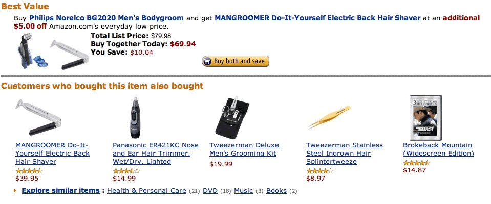491x204 pixels.
Task: Click the Panasonic nose trimmer product image
Action: pyautogui.click(x=136, y=117)
